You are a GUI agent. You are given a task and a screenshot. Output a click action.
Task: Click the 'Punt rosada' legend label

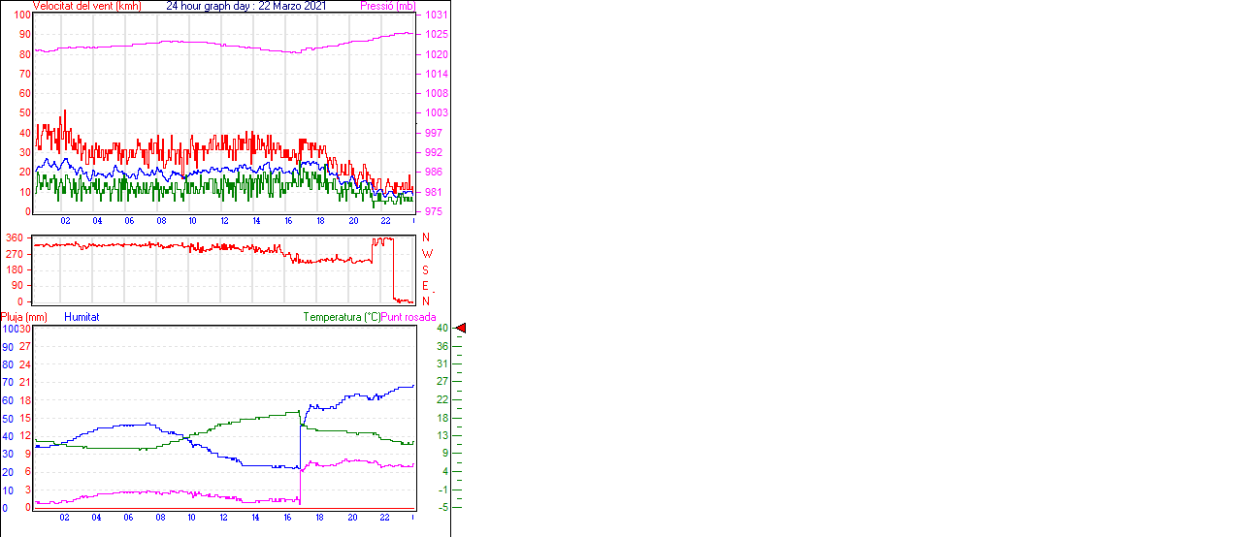point(409,317)
